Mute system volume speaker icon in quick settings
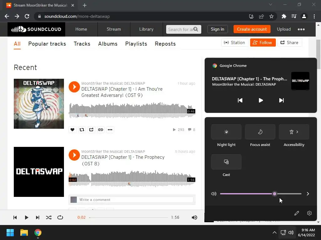Image resolution: width=321 pixels, height=240 pixels. [x=214, y=194]
